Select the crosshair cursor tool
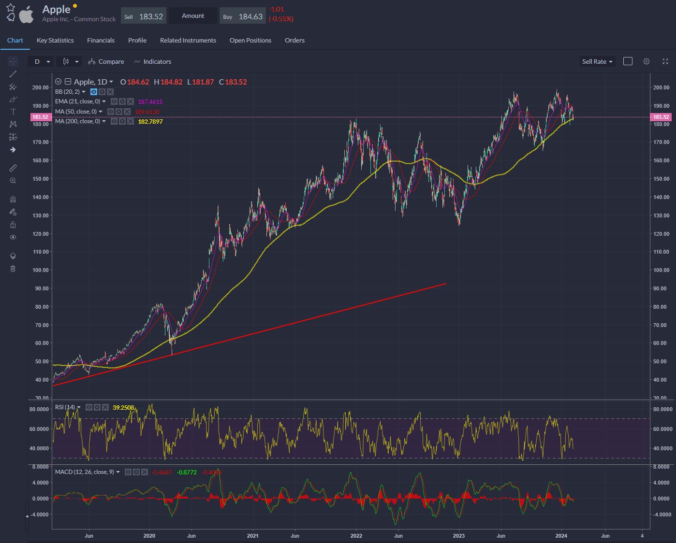The image size is (676, 543). pos(13,61)
